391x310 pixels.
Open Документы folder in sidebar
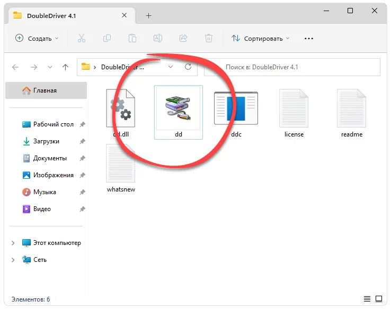(x=50, y=158)
